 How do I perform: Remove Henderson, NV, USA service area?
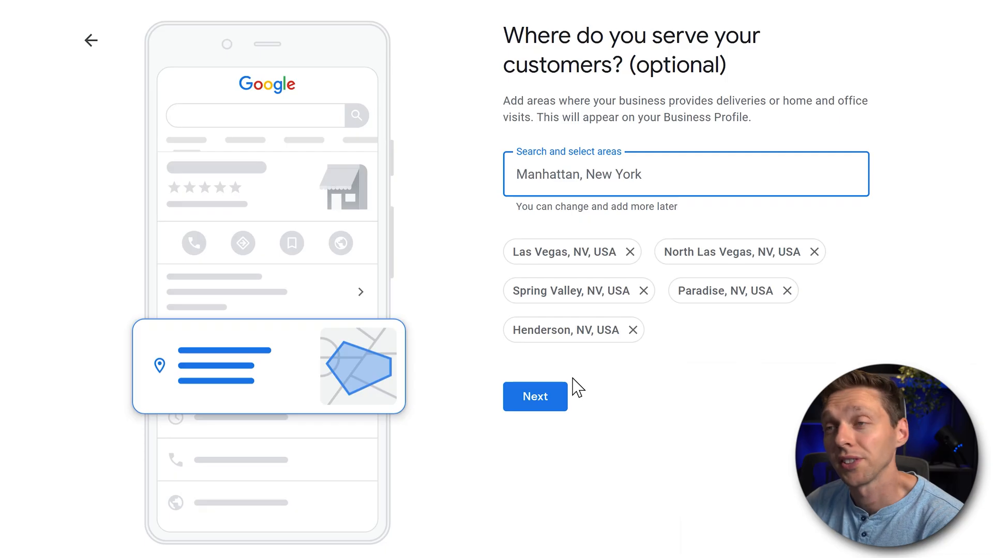coord(633,330)
